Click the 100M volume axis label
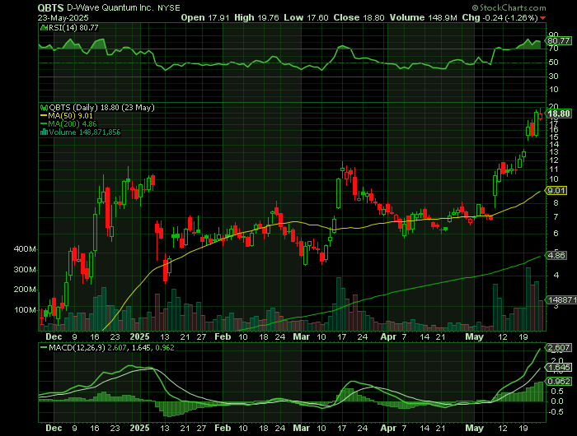The height and width of the screenshot is (436, 577). click(x=25, y=310)
